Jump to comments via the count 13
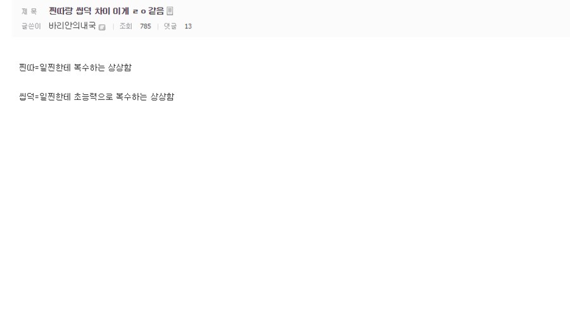 click(x=188, y=26)
